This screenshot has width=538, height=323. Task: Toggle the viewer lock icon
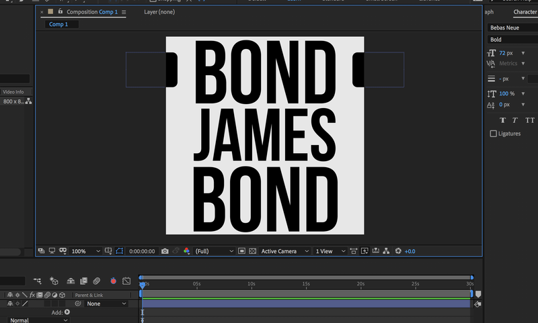(61, 11)
